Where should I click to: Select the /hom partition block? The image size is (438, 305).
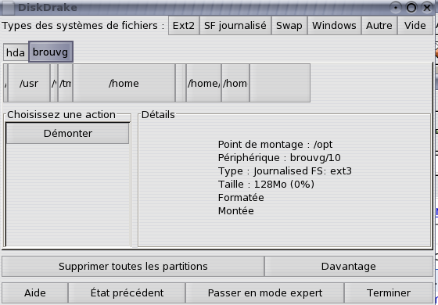[235, 83]
